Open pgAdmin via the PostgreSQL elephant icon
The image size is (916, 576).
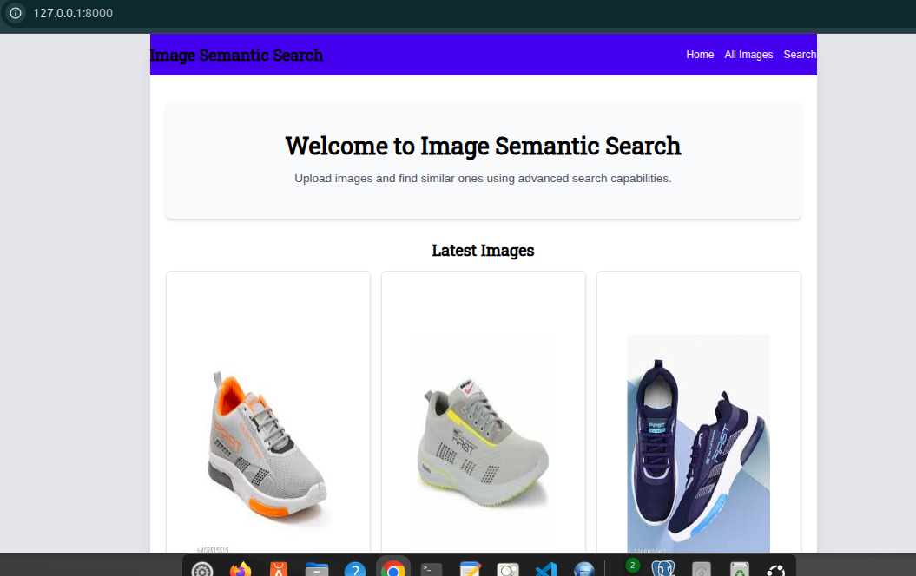pyautogui.click(x=662, y=568)
